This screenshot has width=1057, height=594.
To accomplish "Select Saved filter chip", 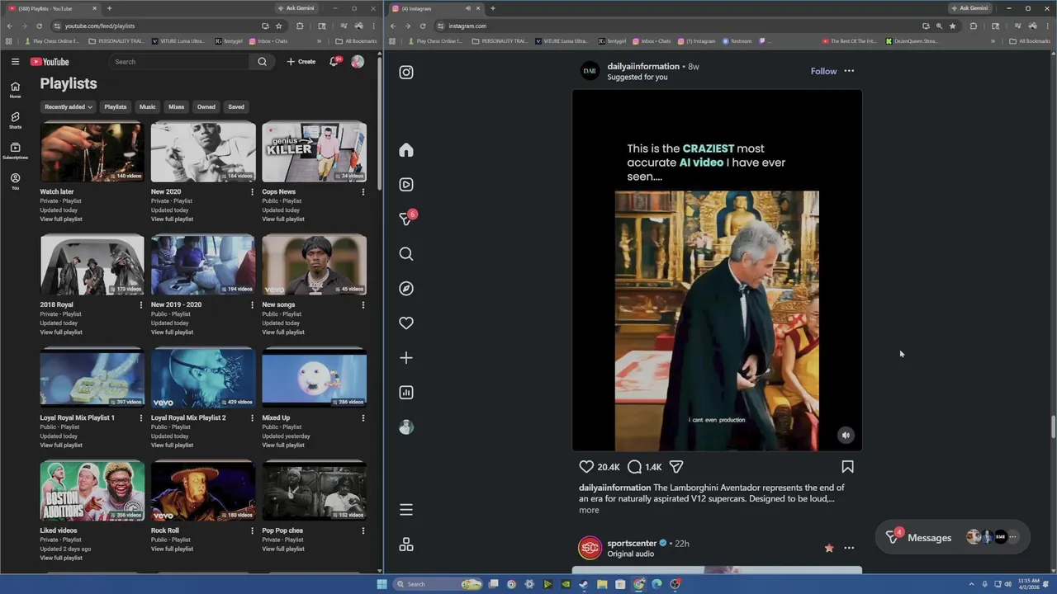I will coord(236,106).
